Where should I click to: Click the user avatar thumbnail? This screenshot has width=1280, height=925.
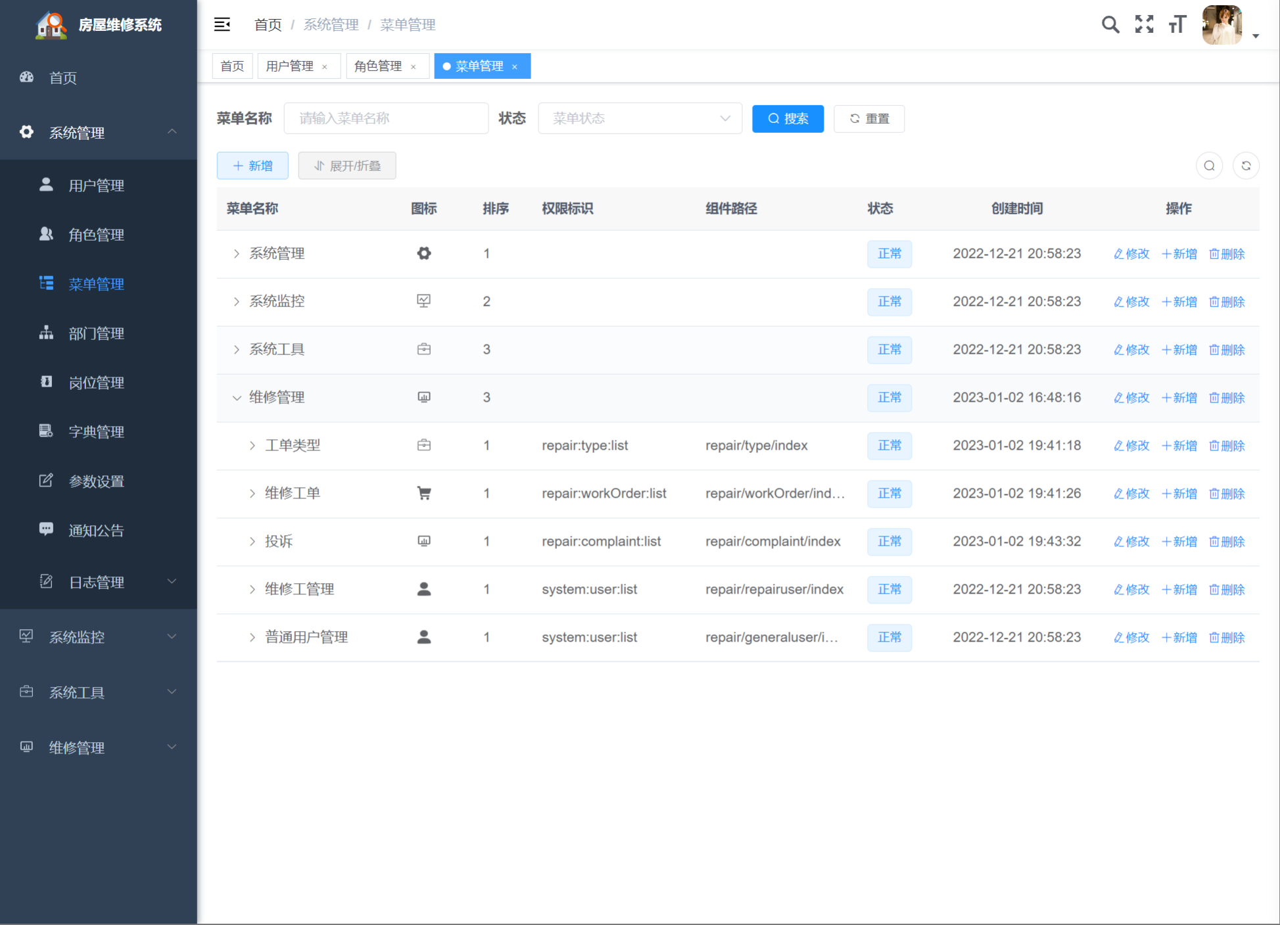[1221, 25]
